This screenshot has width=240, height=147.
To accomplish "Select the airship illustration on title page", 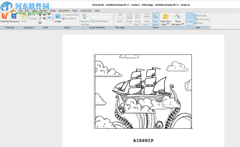I will coord(143,91).
